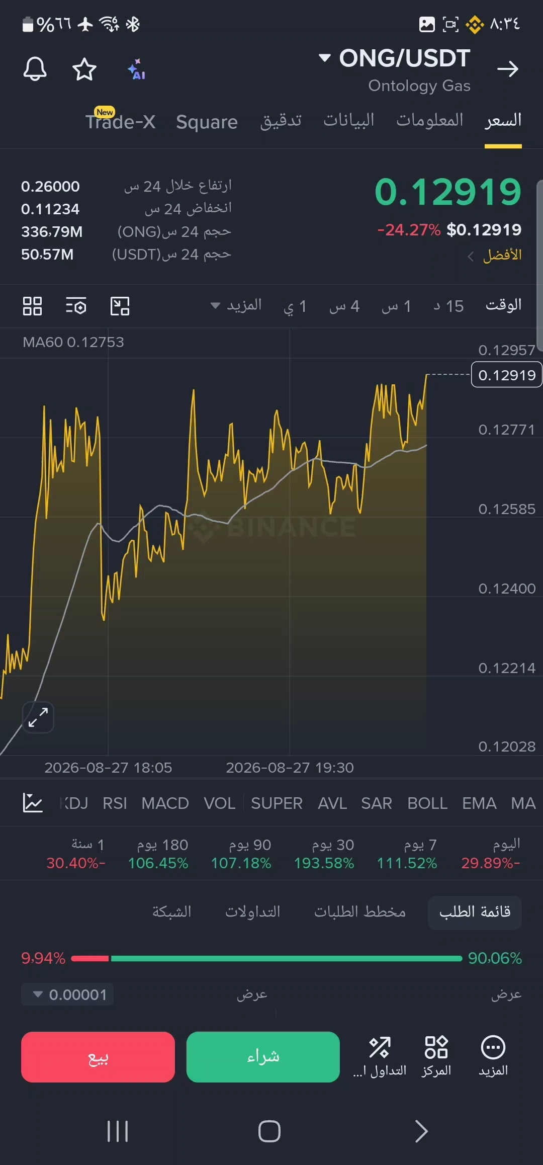This screenshot has height=1165, width=543.
Task: Enable the EMA indicator
Action: coord(479,803)
